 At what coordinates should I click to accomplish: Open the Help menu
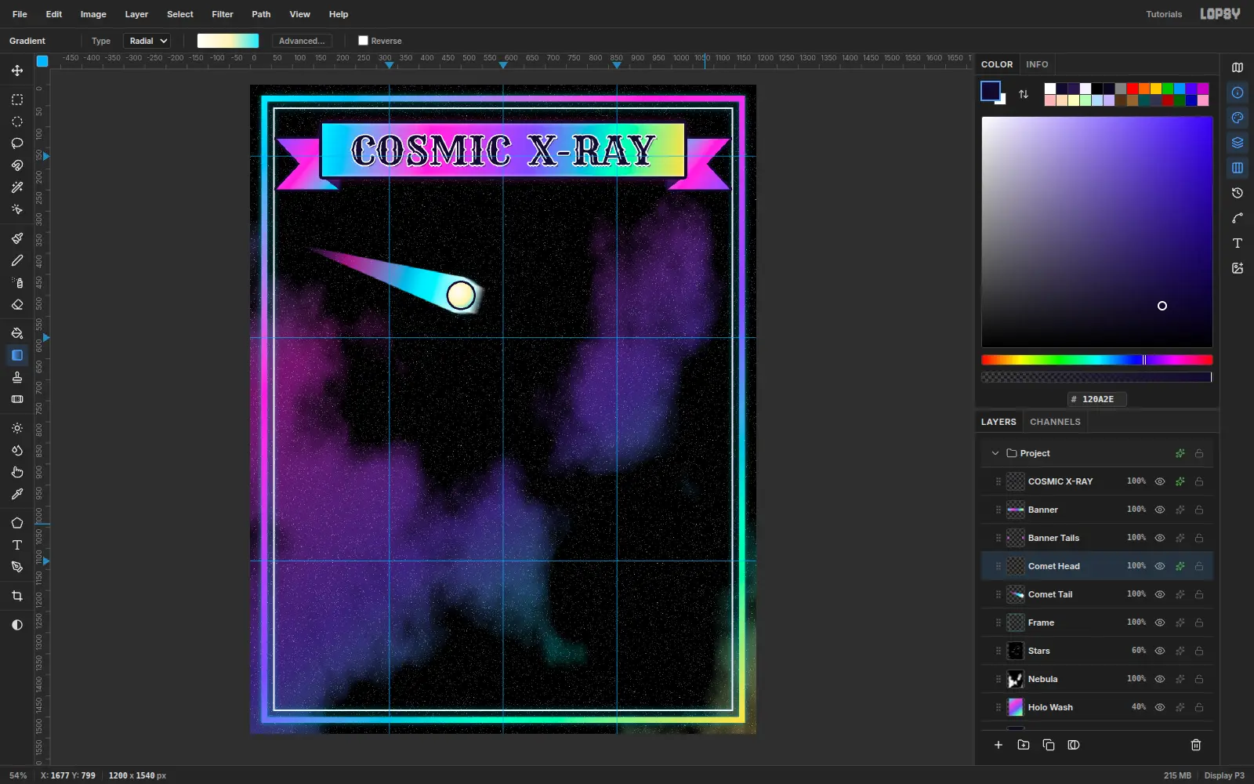339,14
